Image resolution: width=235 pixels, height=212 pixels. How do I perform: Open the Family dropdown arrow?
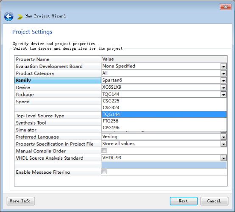224,80
